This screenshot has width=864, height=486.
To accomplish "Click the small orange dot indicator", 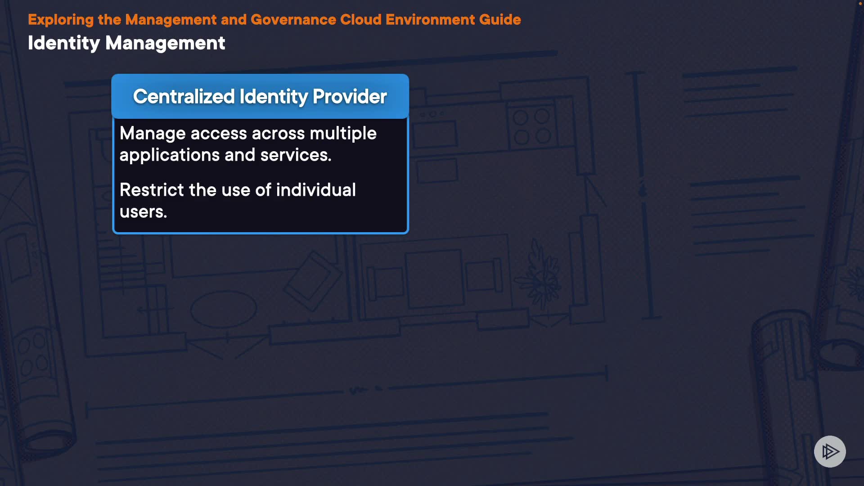I will click(860, 3).
